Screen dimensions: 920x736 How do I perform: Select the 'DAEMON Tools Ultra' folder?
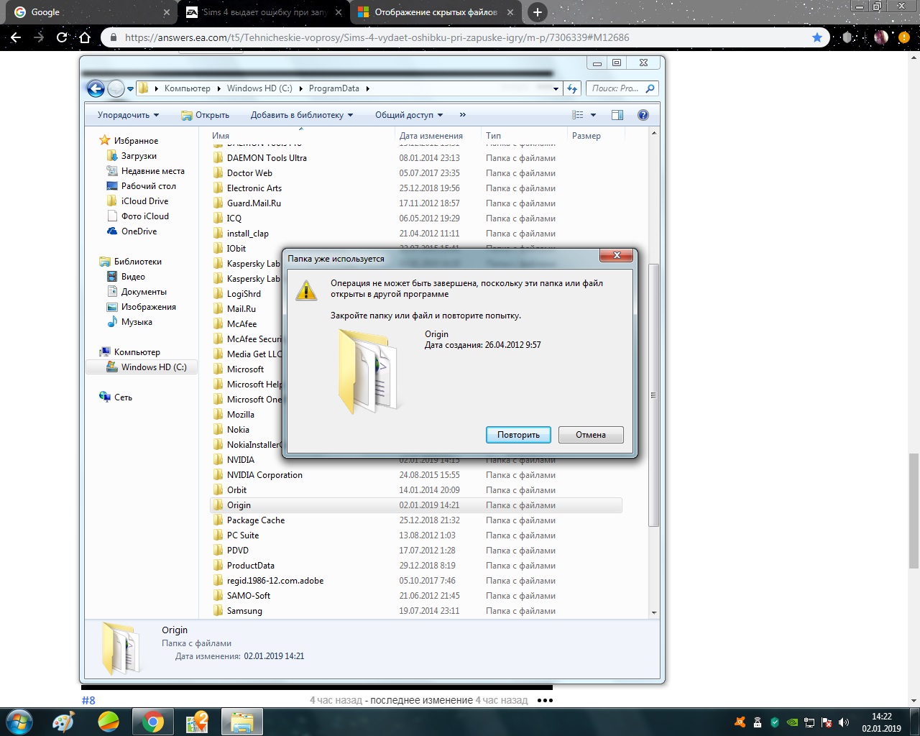pos(417,158)
